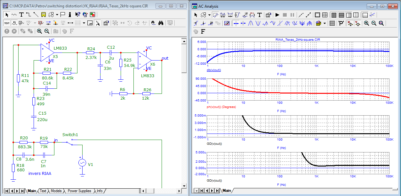The height and width of the screenshot is (196, 401).
Task: Expand the grid options dropdown arrow
Action: [84, 23]
